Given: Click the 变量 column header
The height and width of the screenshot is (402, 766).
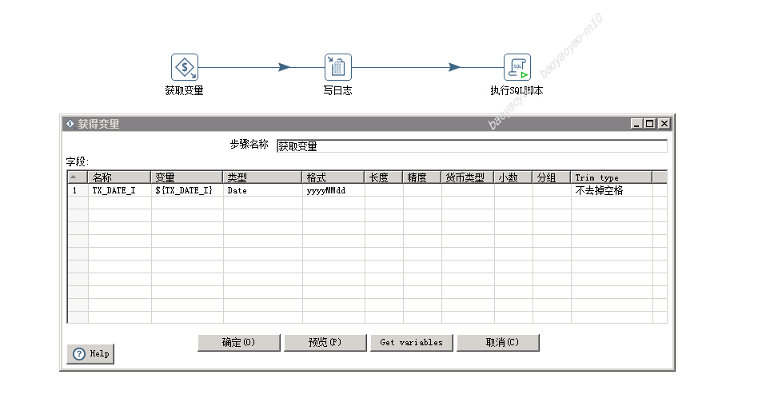Looking at the screenshot, I should [x=186, y=177].
